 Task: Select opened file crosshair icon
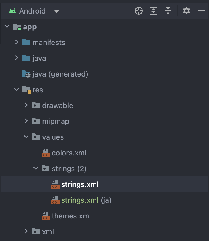click(x=139, y=11)
